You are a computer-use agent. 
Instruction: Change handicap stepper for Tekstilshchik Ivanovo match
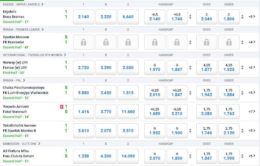pos(190,131)
